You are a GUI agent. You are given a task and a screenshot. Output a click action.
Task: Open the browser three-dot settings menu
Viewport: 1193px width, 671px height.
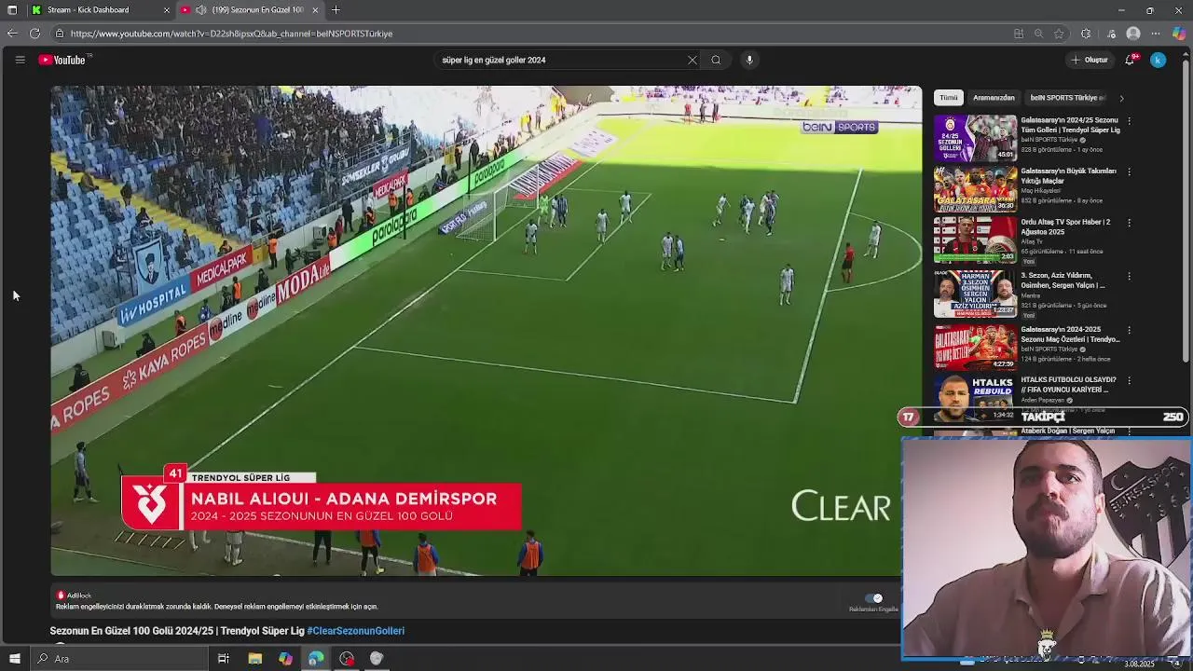[x=1156, y=34]
